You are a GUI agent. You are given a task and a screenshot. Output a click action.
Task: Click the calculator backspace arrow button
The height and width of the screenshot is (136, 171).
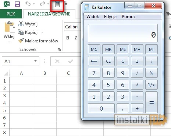(x=94, y=61)
